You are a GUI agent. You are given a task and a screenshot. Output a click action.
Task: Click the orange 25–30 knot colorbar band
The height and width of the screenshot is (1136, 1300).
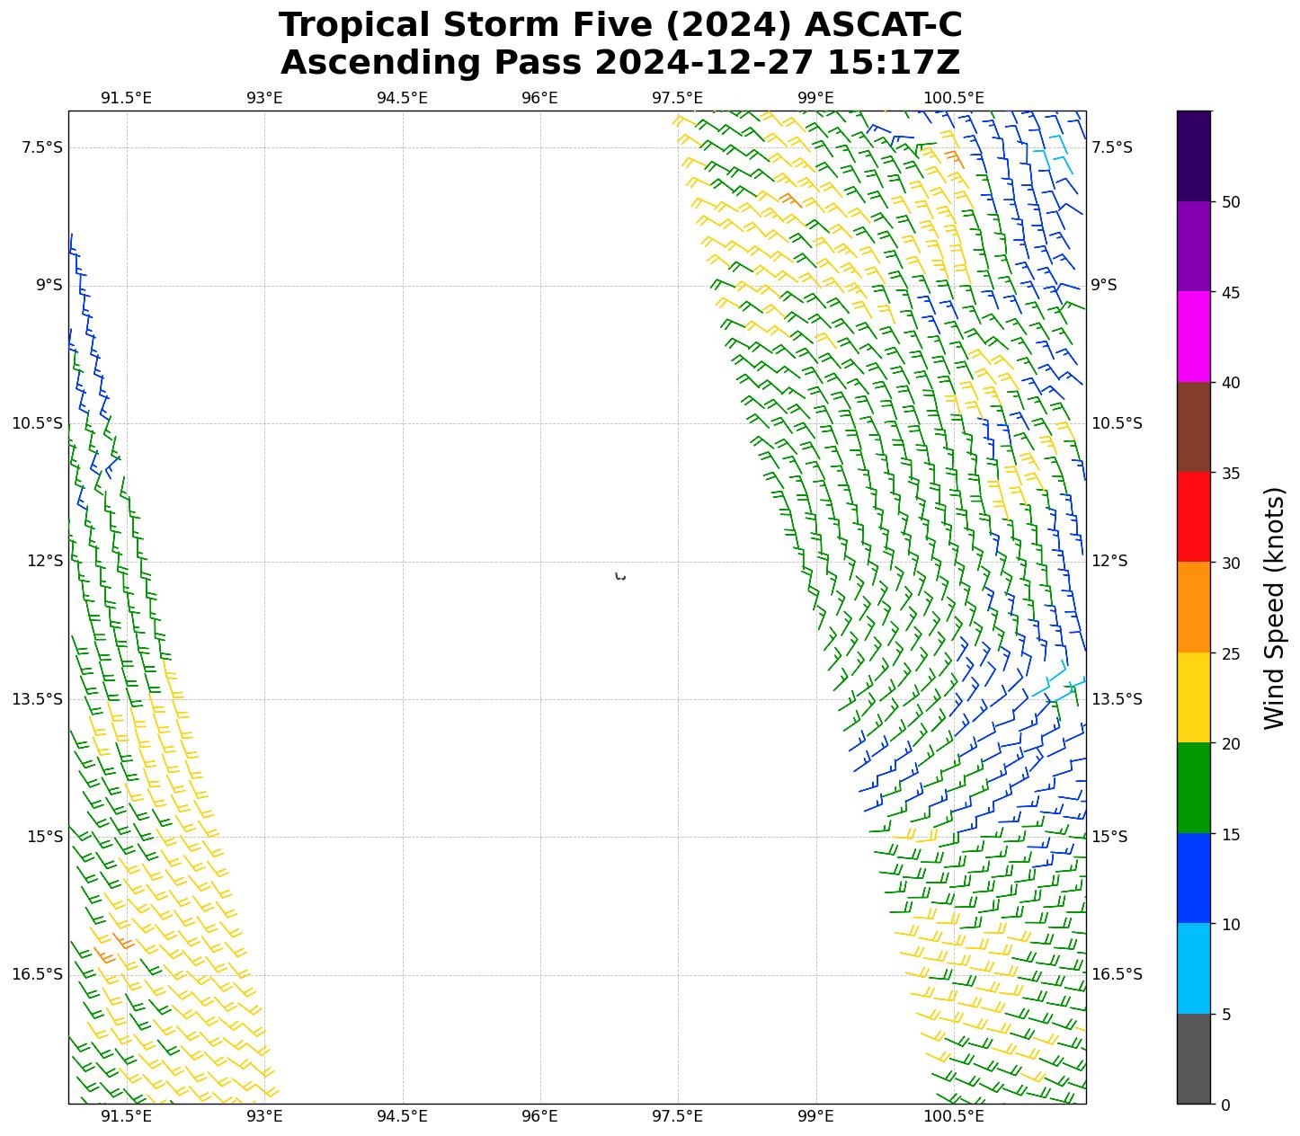[x=1194, y=608]
